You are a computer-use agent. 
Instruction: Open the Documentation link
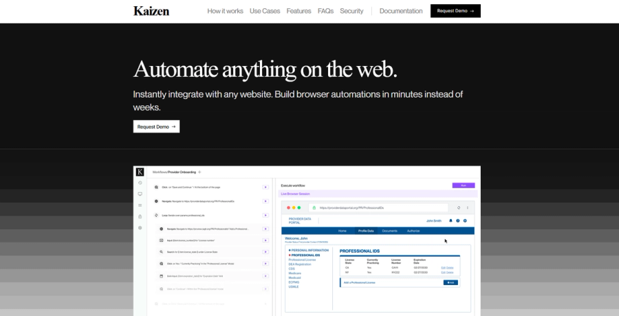coord(401,11)
